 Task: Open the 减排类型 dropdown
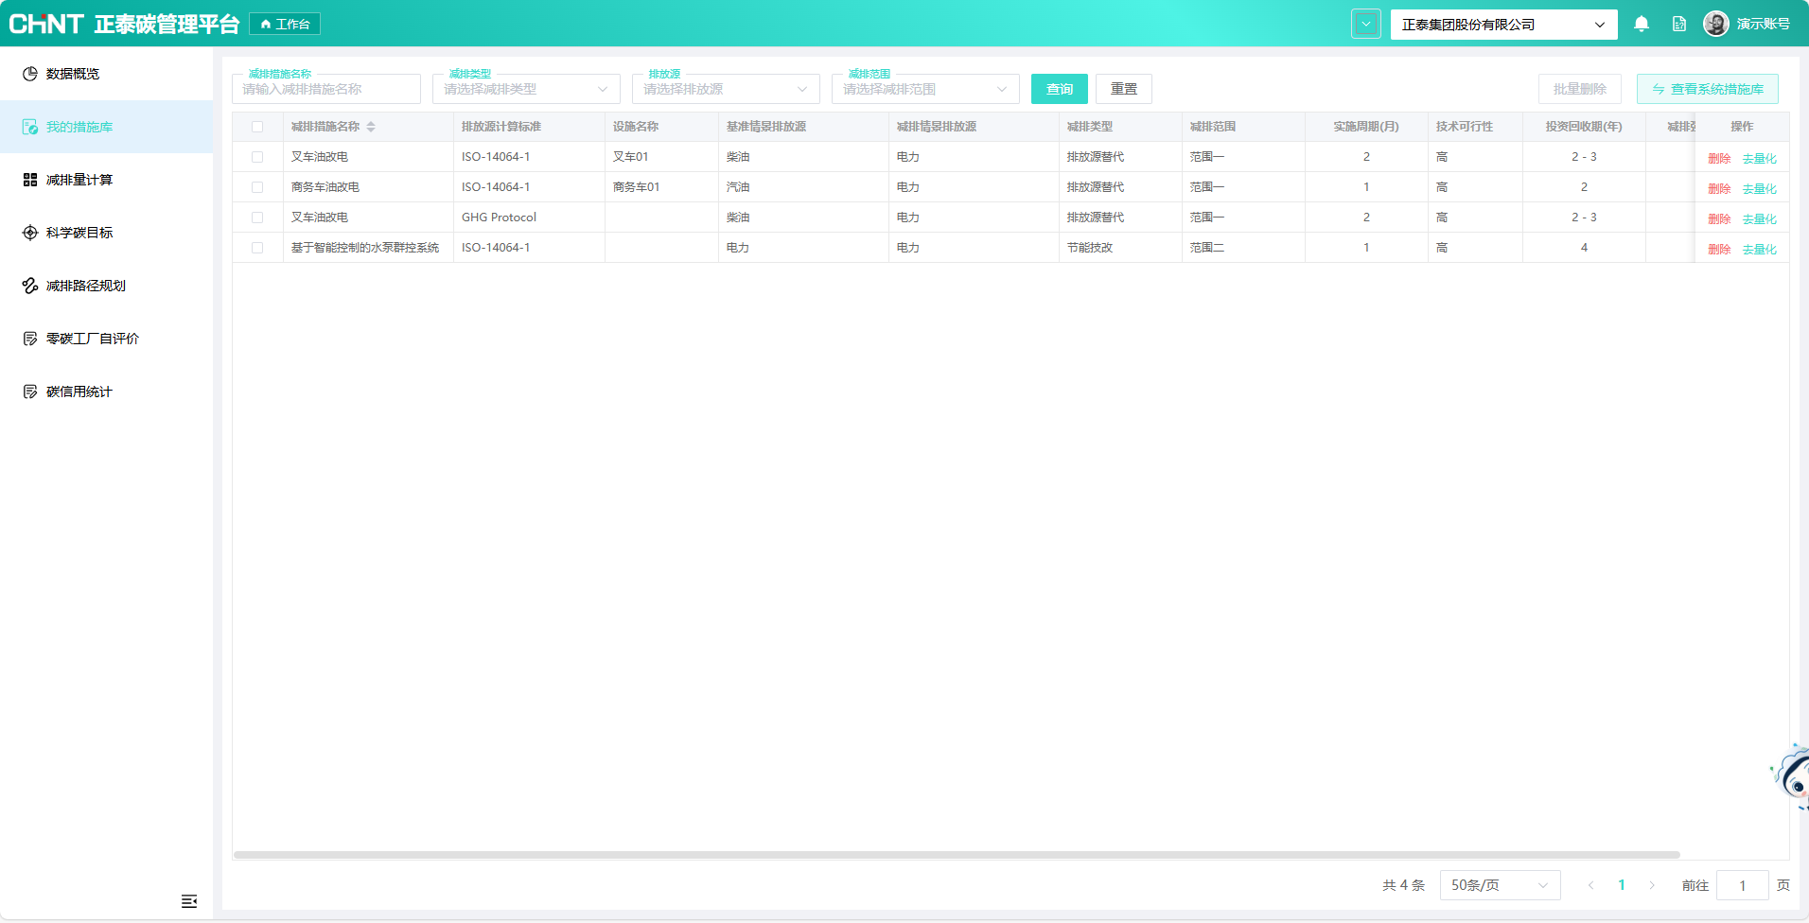coord(526,89)
